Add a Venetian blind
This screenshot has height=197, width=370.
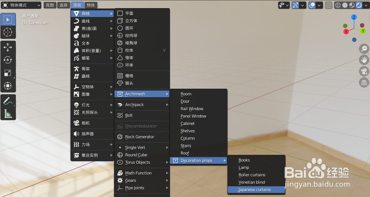point(257,182)
